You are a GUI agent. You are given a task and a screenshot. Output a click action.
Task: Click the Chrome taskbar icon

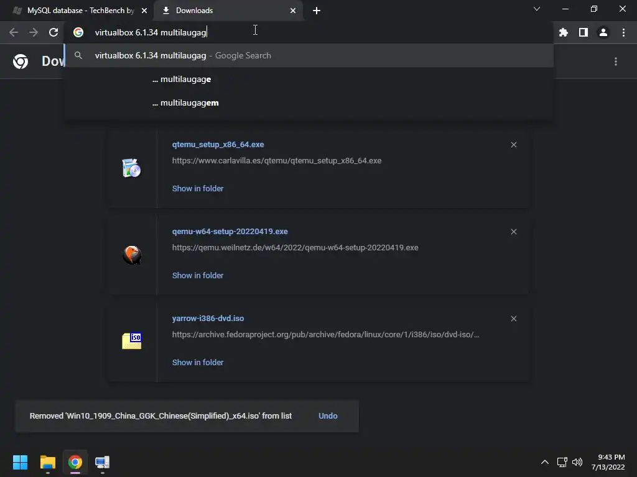coord(75,462)
